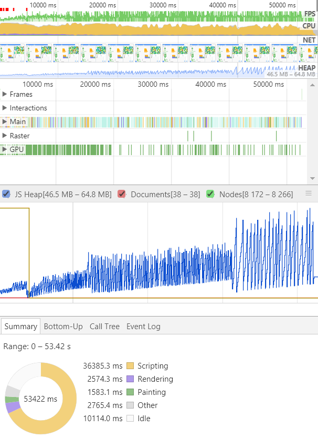Image resolution: width=318 pixels, height=438 pixels.
Task: Click the flame chart scroll up arrow
Action: pos(312,85)
